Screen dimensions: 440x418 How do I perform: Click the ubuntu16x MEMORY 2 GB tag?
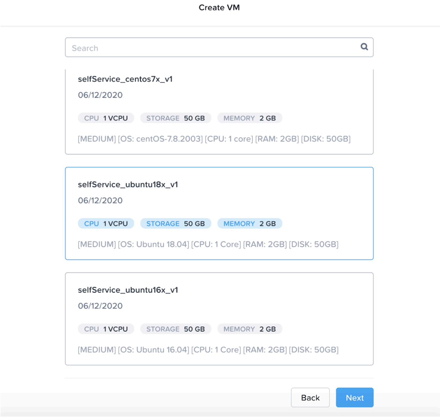pyautogui.click(x=249, y=329)
